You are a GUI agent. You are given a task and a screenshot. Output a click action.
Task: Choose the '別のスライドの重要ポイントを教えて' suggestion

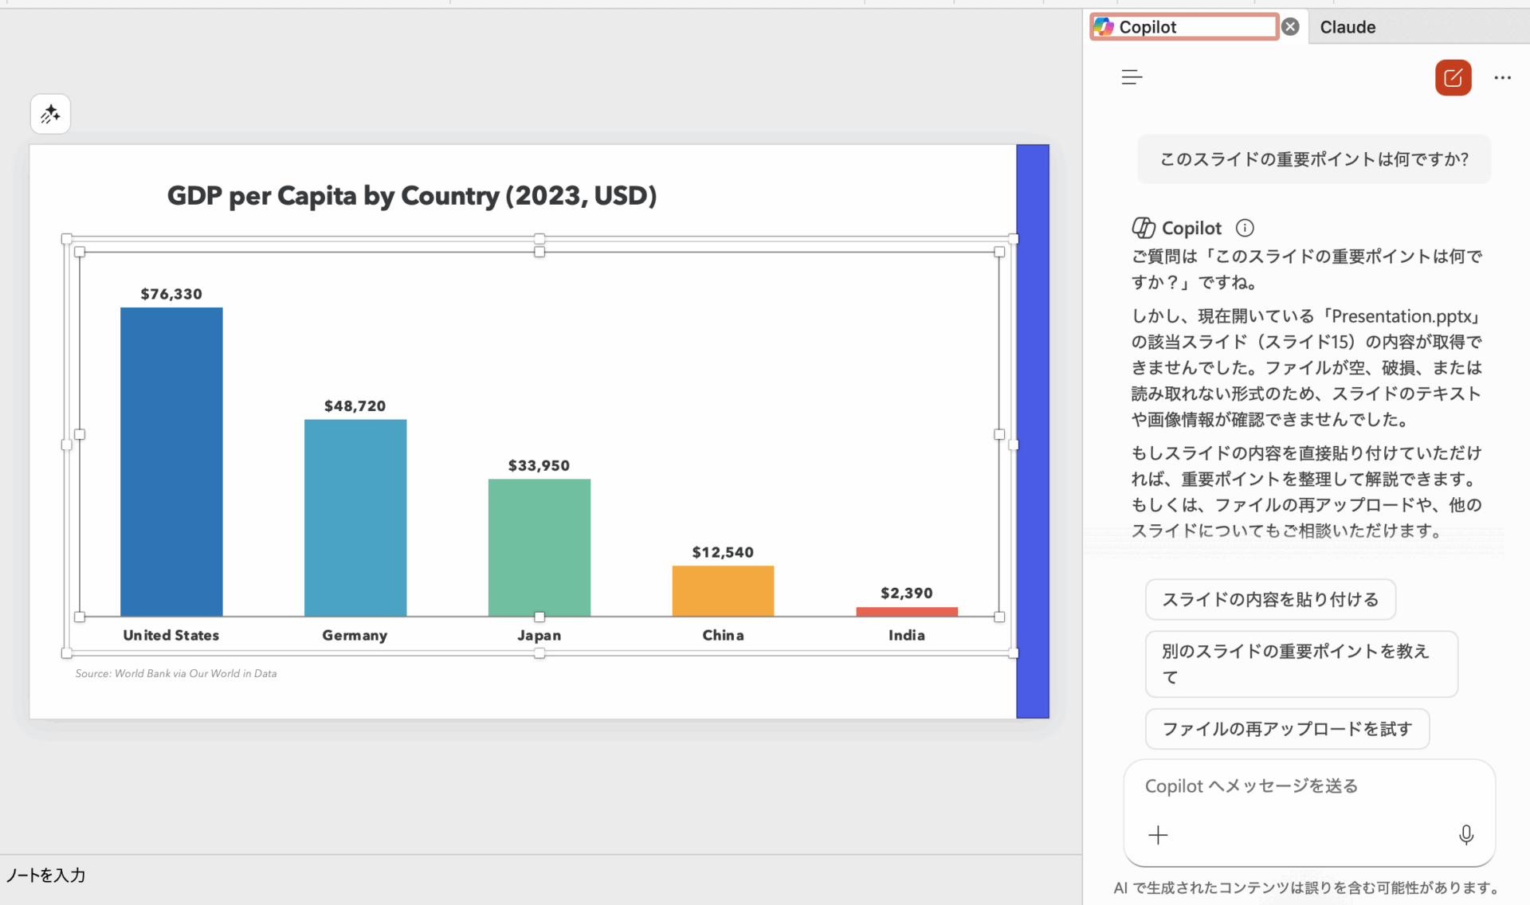[1300, 664]
